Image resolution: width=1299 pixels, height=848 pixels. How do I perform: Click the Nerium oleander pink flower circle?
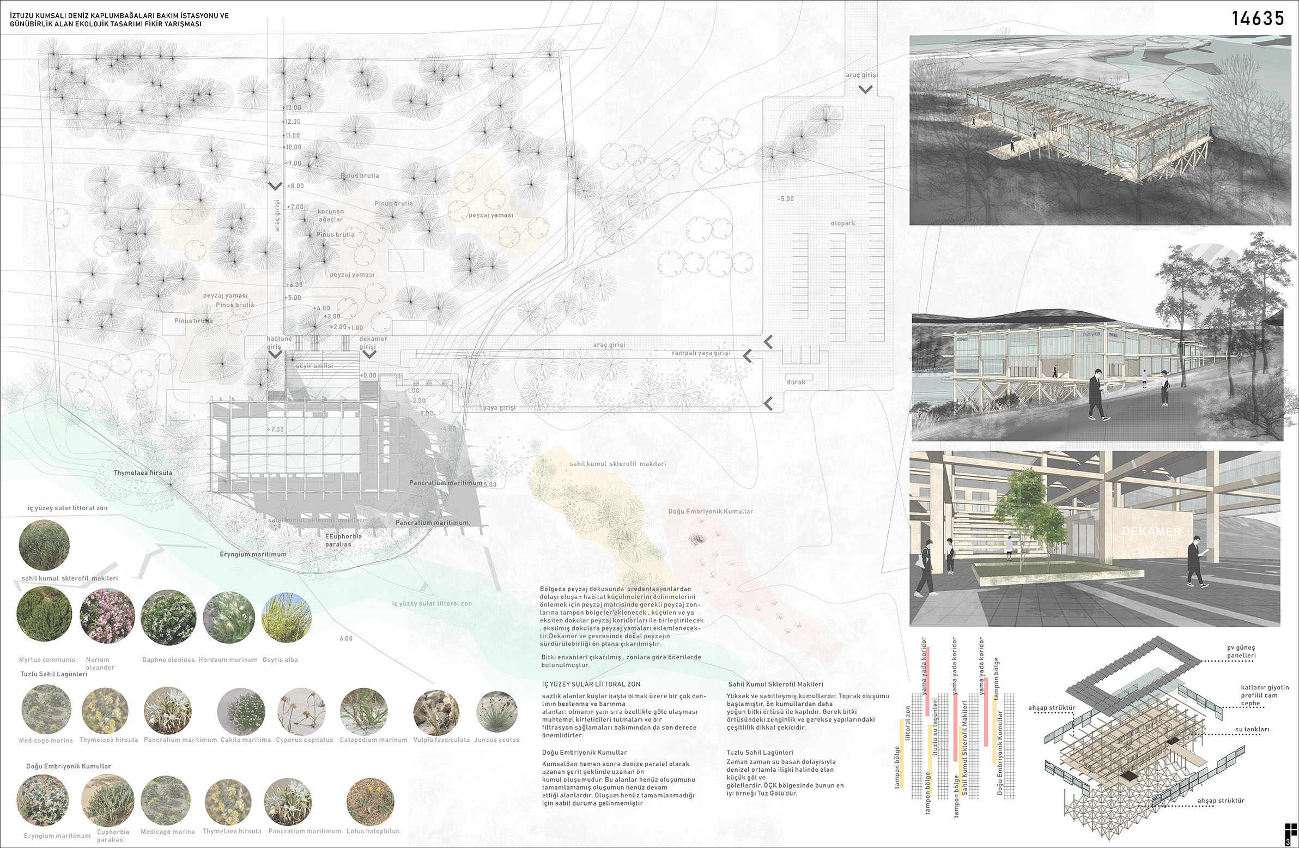(x=107, y=615)
